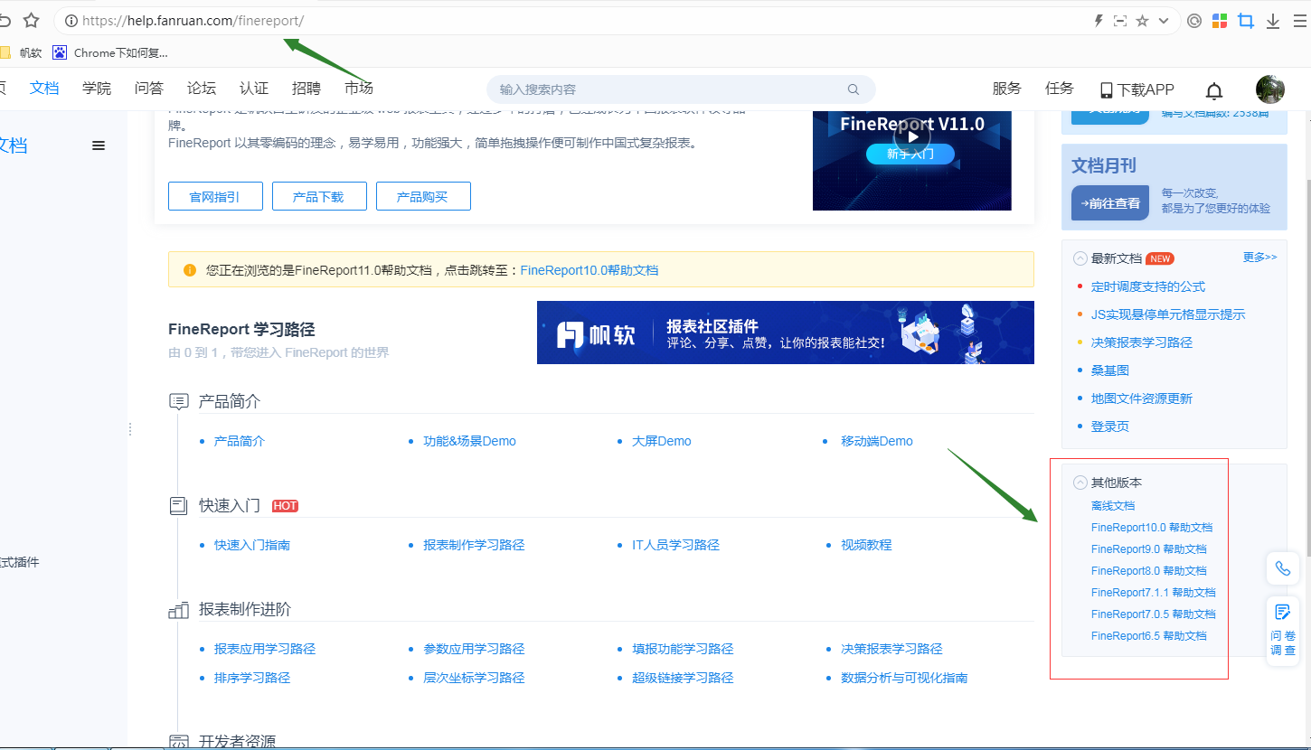Image resolution: width=1311 pixels, height=750 pixels.
Task: Click the user avatar picture
Action: tap(1270, 89)
